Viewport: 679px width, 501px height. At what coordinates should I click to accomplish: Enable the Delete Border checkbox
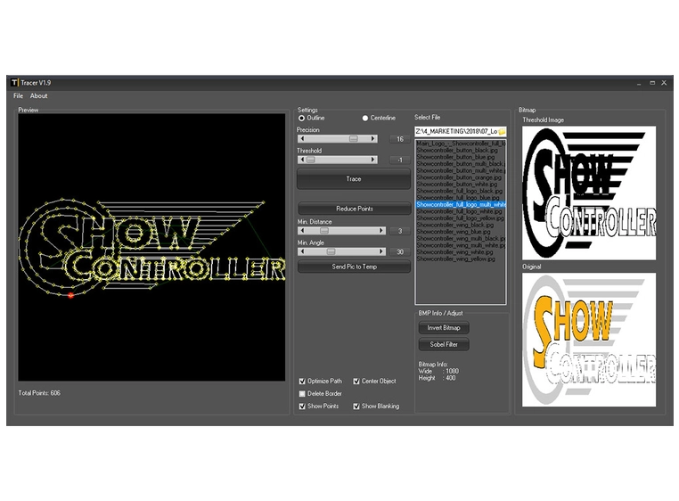pos(302,394)
